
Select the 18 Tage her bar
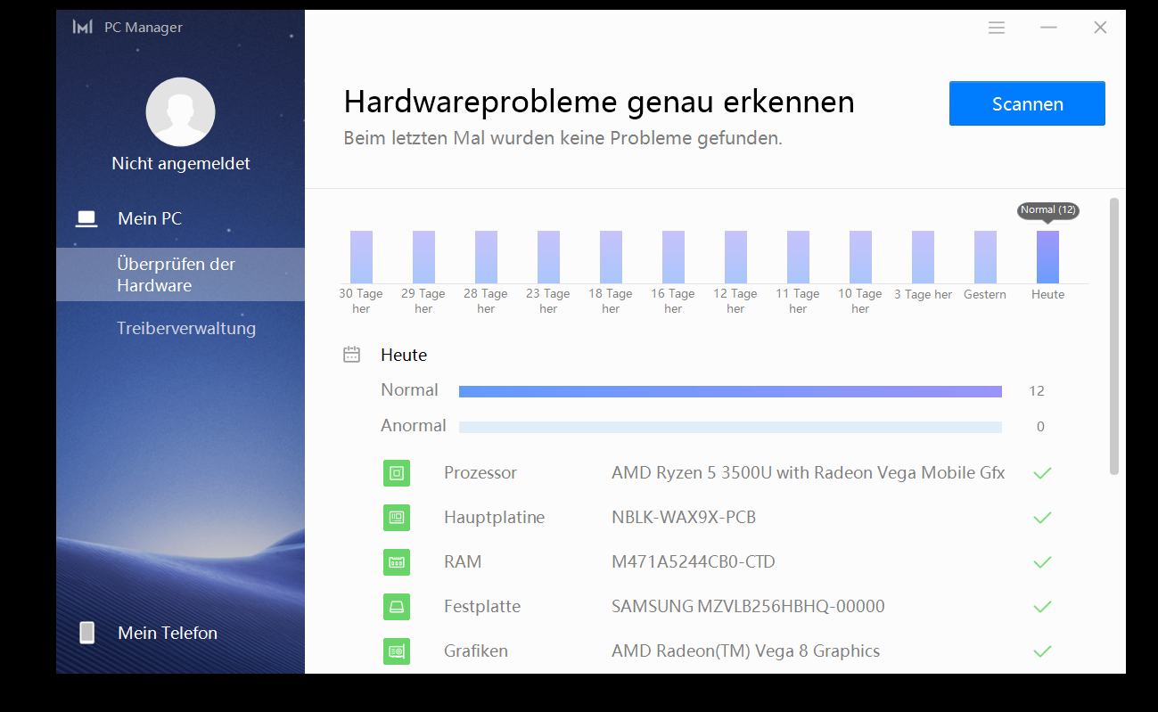[611, 257]
